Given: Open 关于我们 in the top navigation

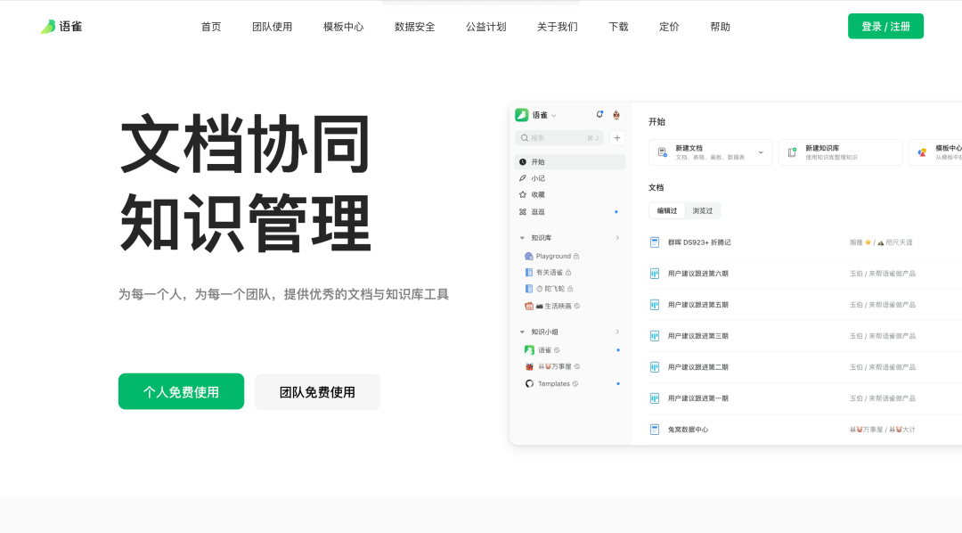Looking at the screenshot, I should (557, 27).
